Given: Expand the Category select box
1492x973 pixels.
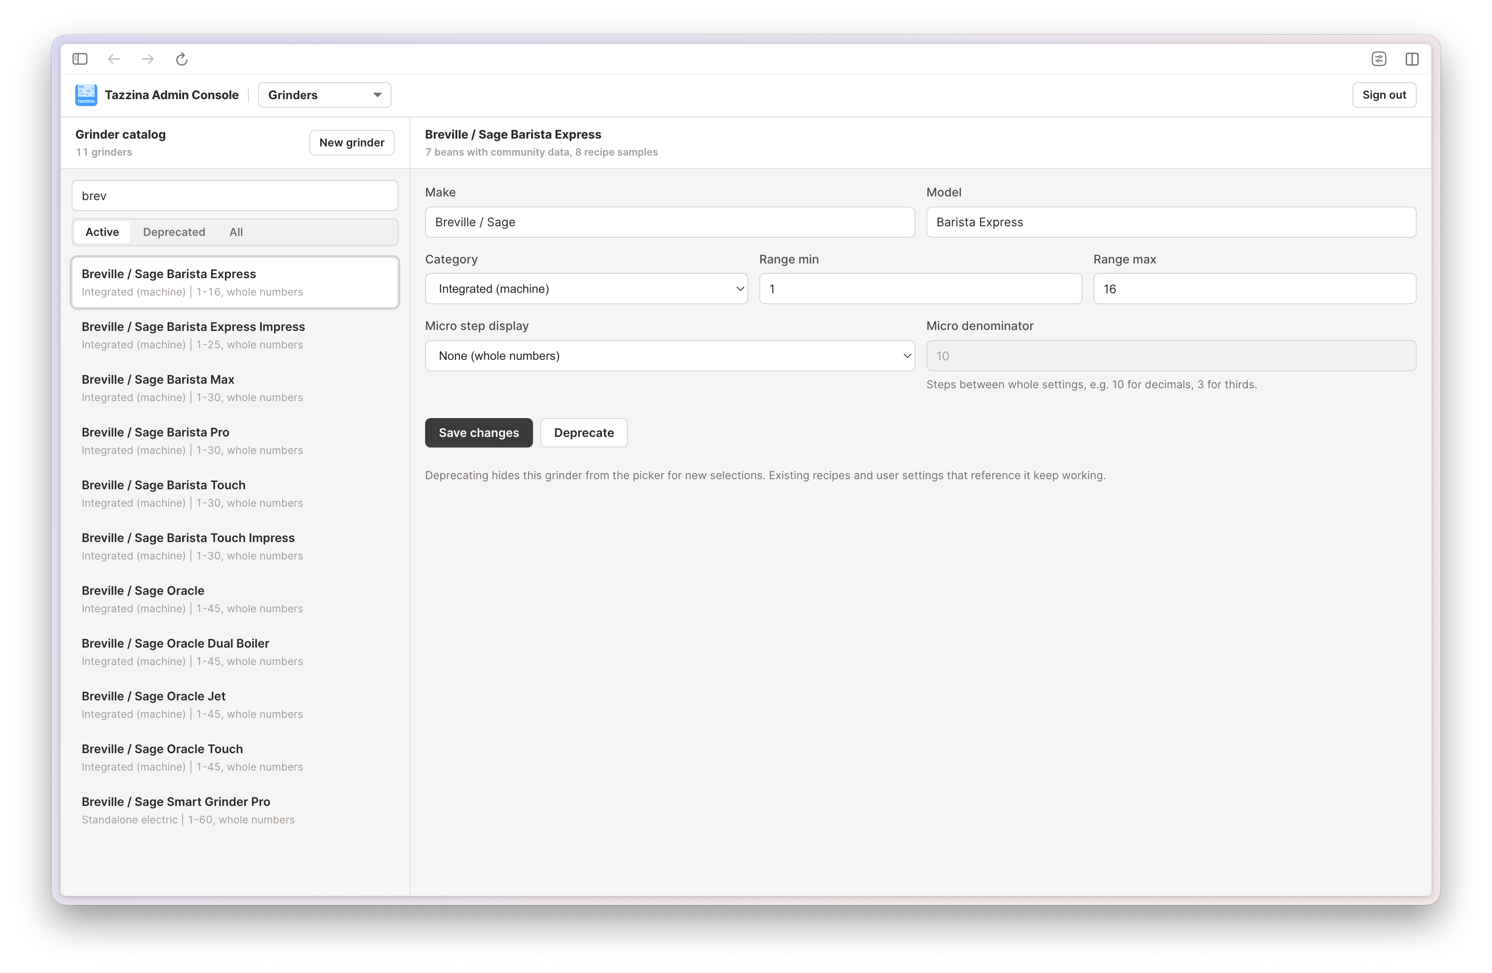Looking at the screenshot, I should [x=586, y=288].
